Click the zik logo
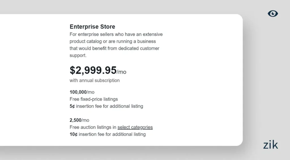Image resolution: width=290 pixels, height=160 pixels. point(270,145)
